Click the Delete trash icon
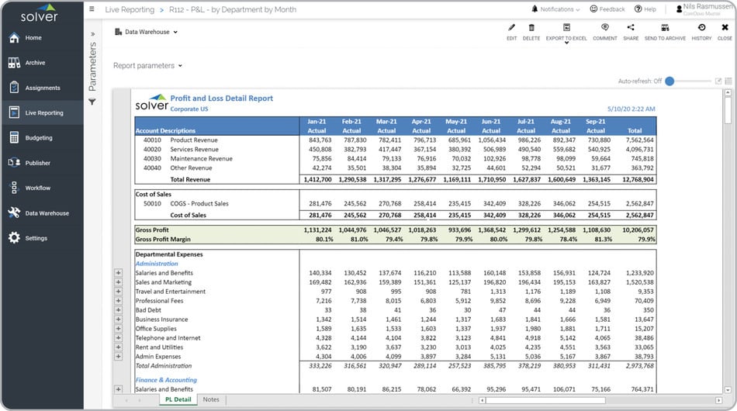 click(531, 28)
